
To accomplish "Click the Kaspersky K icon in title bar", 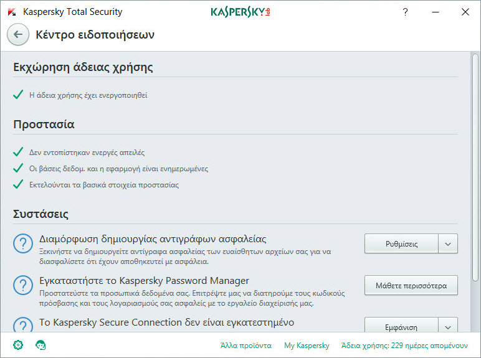I will (11, 12).
